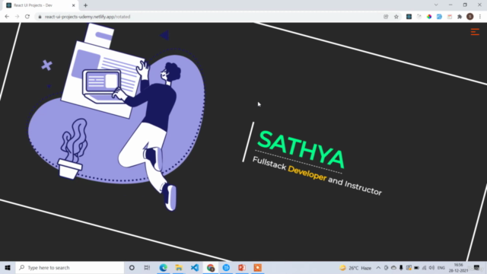Open Visual Studio Code from the taskbar
This screenshot has width=487, height=274.
(x=195, y=267)
